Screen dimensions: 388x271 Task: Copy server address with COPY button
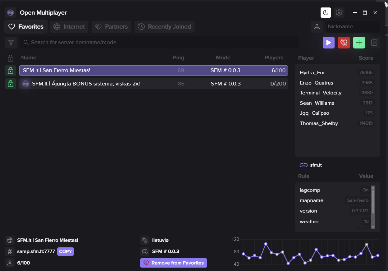tap(66, 251)
